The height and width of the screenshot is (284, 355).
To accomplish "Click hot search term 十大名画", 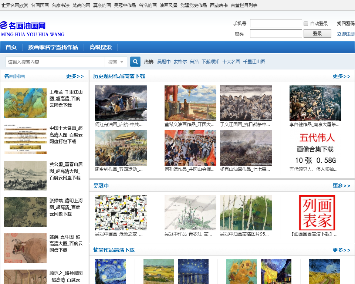I will pos(231,62).
